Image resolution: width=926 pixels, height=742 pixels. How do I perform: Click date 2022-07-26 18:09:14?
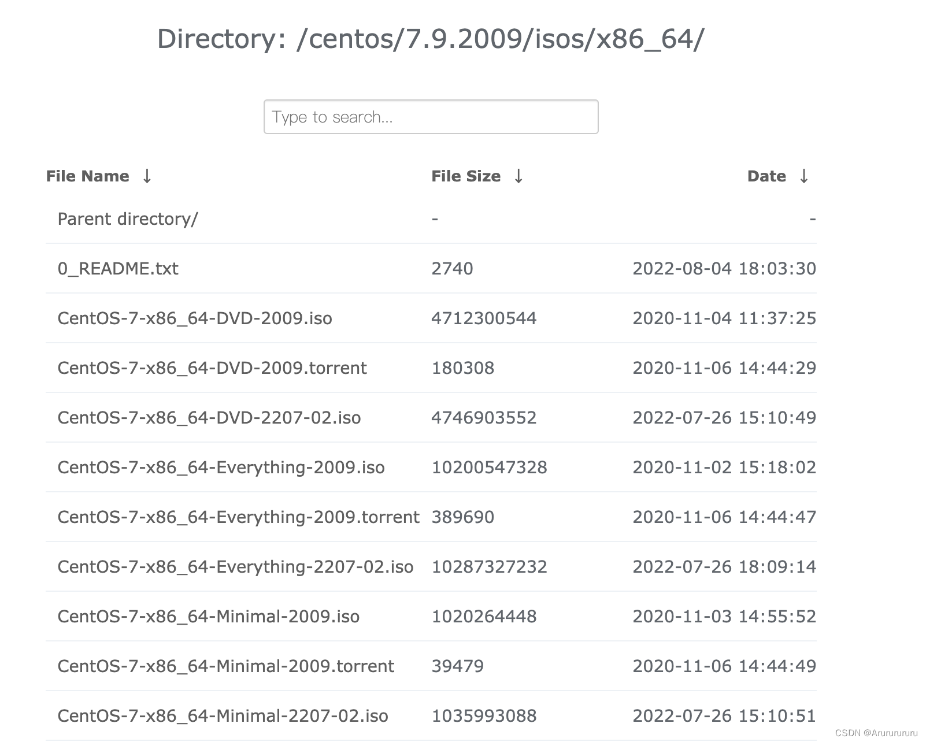point(724,567)
